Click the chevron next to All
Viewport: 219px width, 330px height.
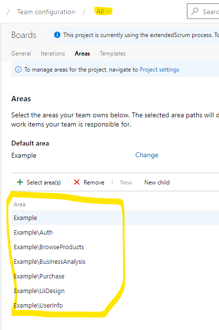(x=108, y=11)
